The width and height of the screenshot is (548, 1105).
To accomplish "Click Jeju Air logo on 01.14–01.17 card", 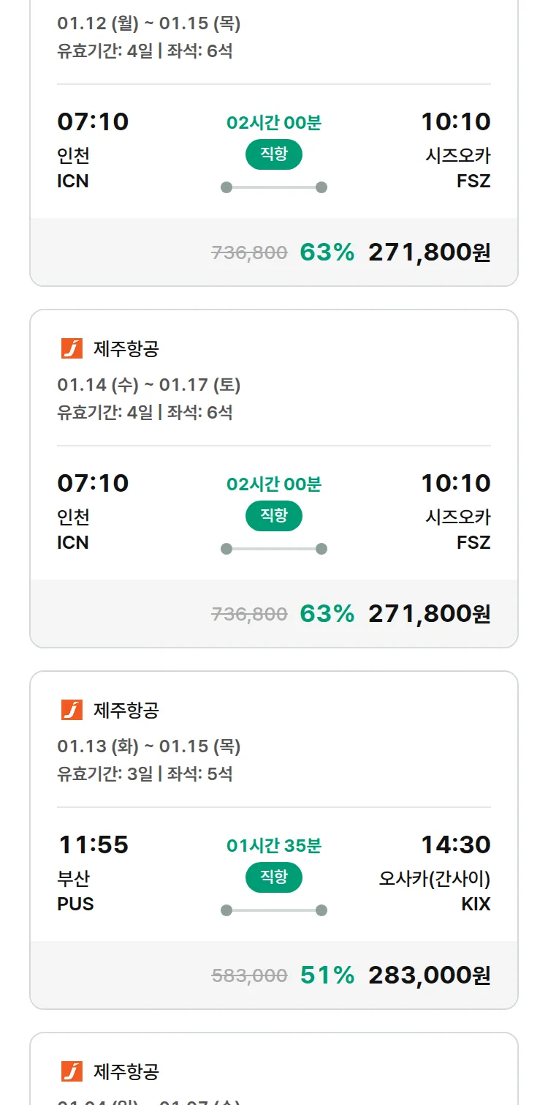I will point(72,348).
